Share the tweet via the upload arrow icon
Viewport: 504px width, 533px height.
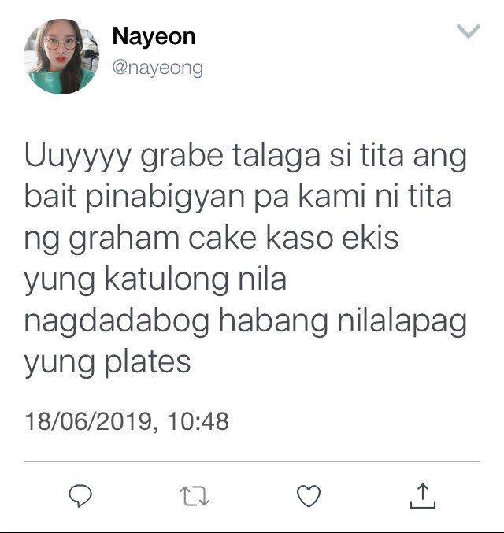click(x=423, y=496)
